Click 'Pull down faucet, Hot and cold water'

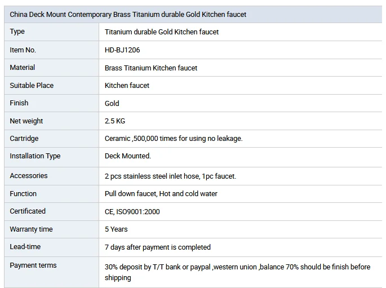[x=161, y=194]
